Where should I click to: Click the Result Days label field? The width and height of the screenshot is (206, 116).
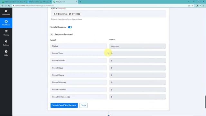pyautogui.click(x=79, y=68)
